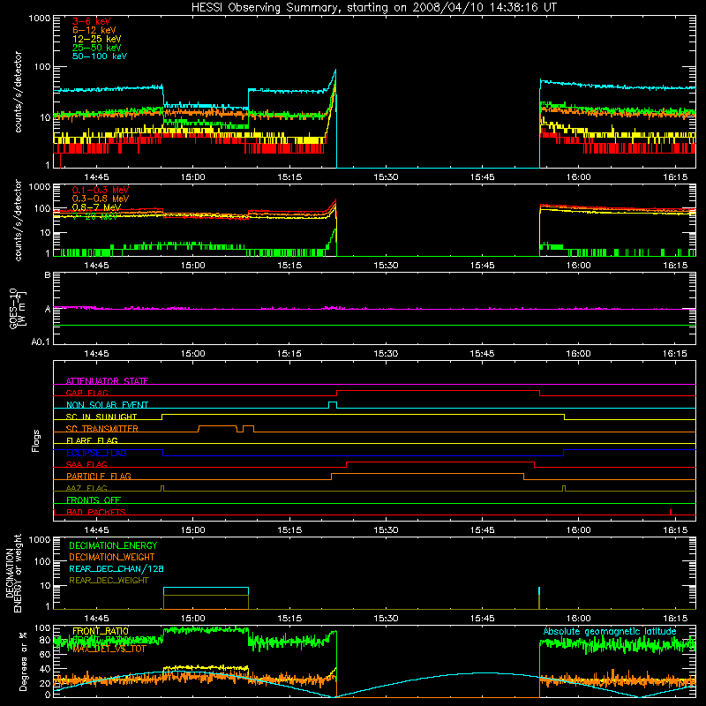The height and width of the screenshot is (706, 706).
Task: Click the GOES-10 axis label
Action: [x=13, y=308]
